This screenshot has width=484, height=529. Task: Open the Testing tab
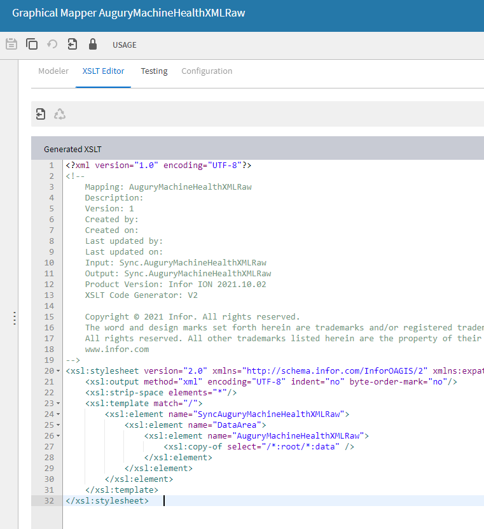[154, 71]
